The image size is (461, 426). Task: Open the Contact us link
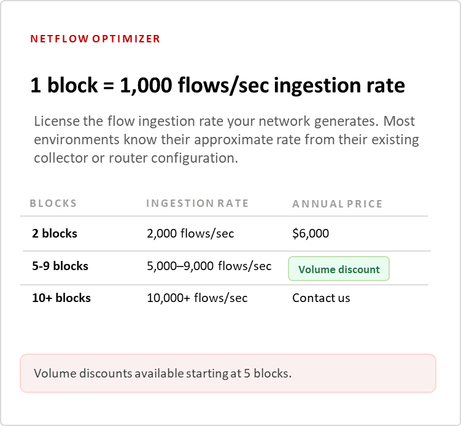321,298
